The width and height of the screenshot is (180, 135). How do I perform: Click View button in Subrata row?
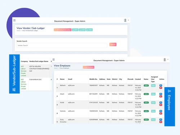point(153,111)
